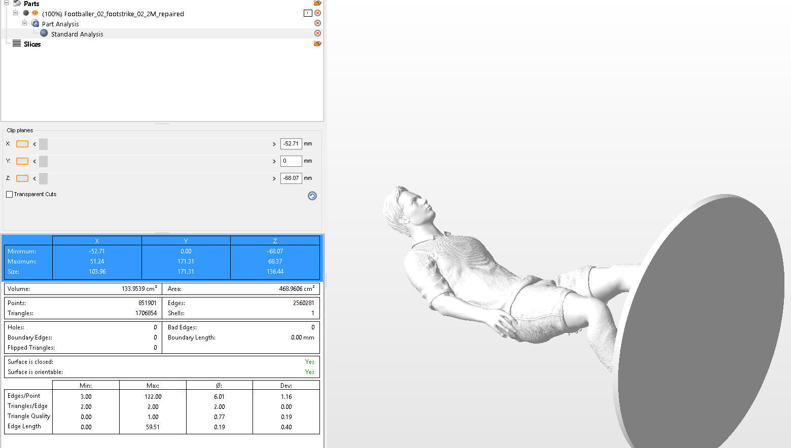This screenshot has width=791, height=448.
Task: Decrease X clip plane with left arrow
Action: 34,144
